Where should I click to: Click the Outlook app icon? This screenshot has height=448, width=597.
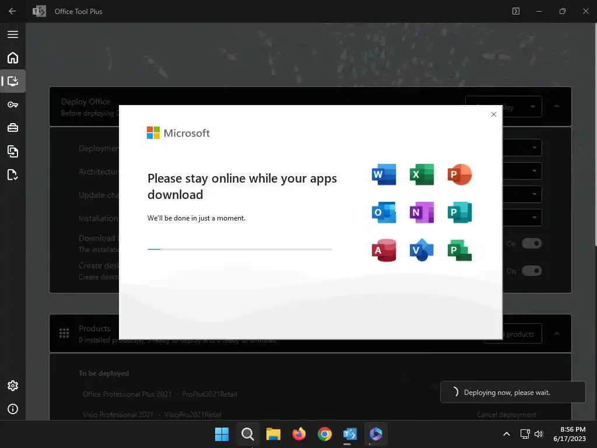[384, 212]
